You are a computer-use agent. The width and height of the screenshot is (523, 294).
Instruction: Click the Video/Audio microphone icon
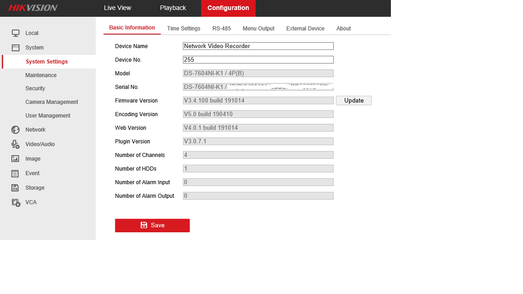tap(15, 144)
